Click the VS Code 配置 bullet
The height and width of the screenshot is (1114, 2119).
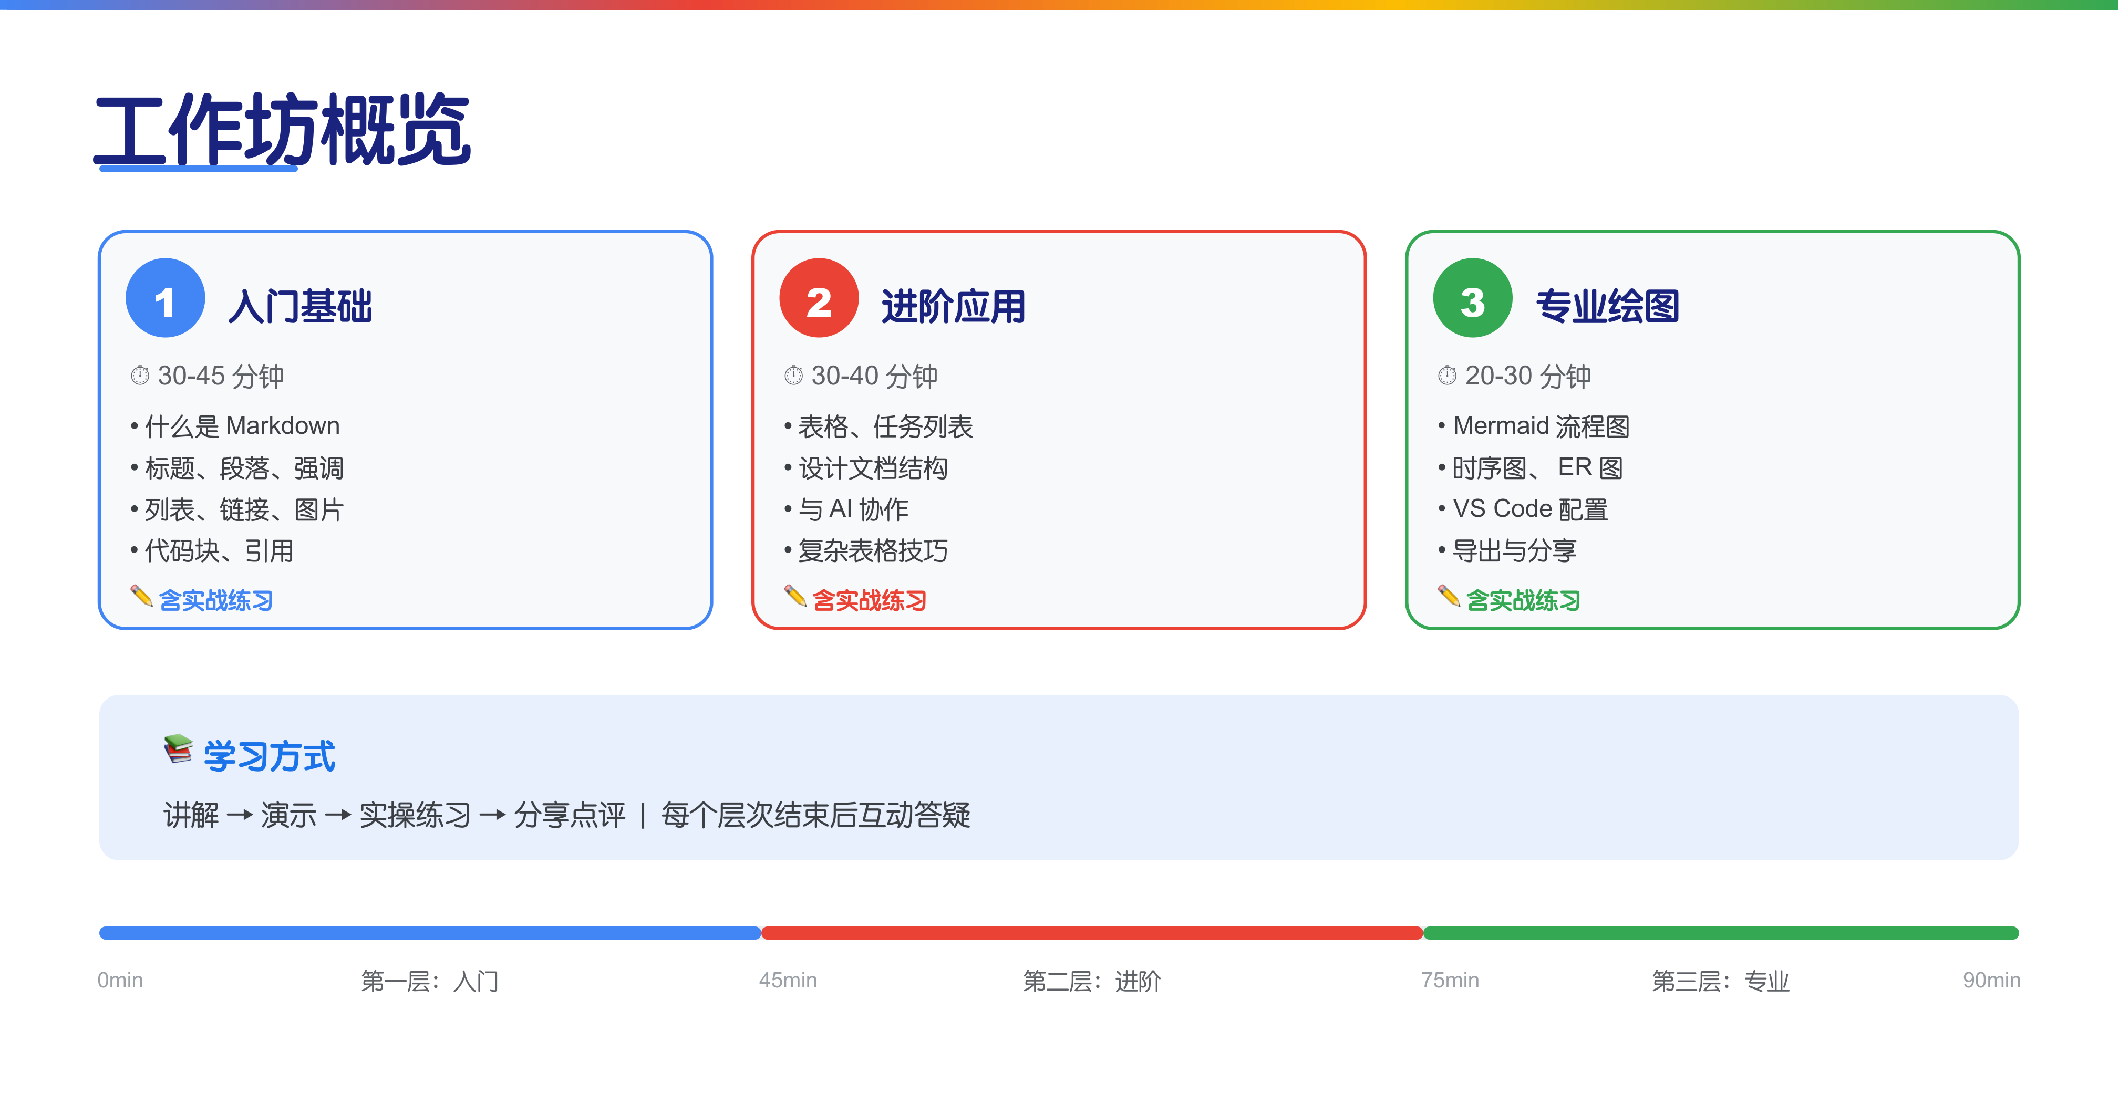click(x=1523, y=509)
